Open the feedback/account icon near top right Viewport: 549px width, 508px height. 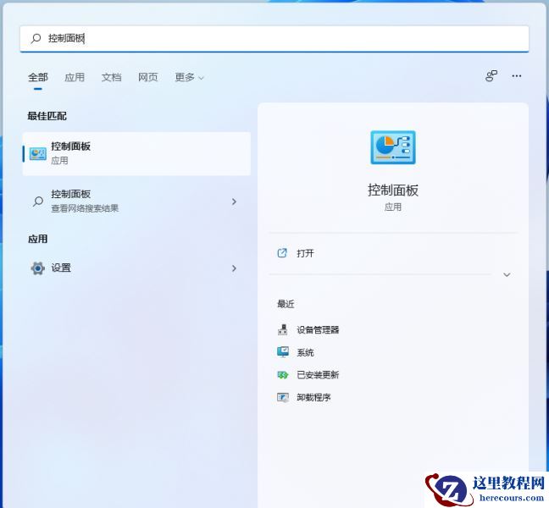(491, 76)
